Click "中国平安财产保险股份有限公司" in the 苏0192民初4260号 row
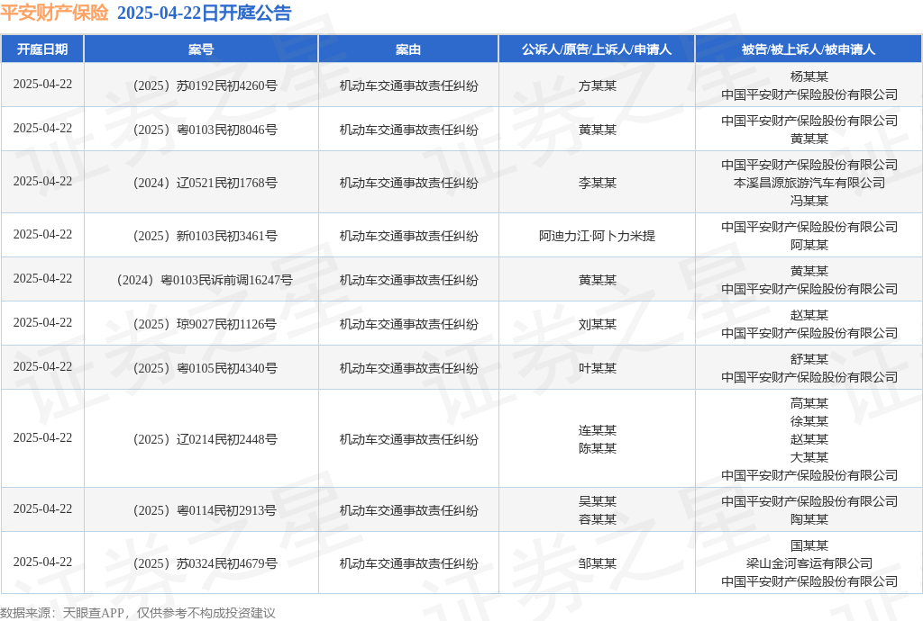The width and height of the screenshot is (923, 621). pos(809,94)
